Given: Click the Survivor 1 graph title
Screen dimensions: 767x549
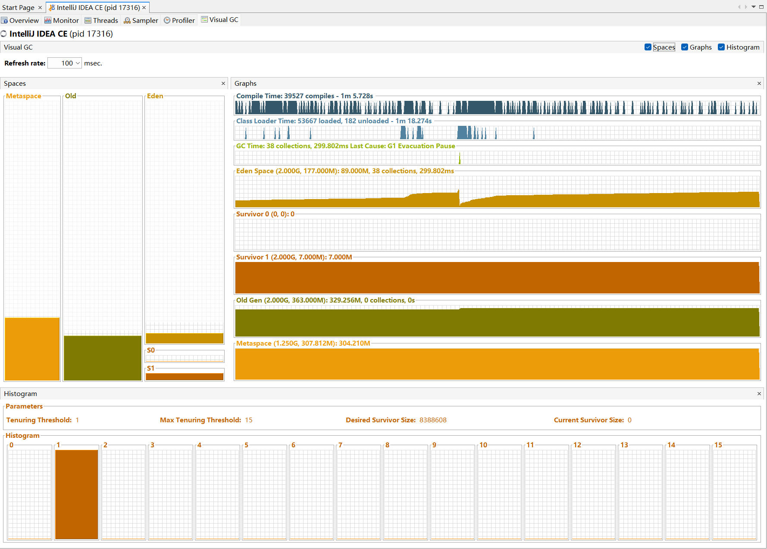Looking at the screenshot, I should click(x=294, y=257).
